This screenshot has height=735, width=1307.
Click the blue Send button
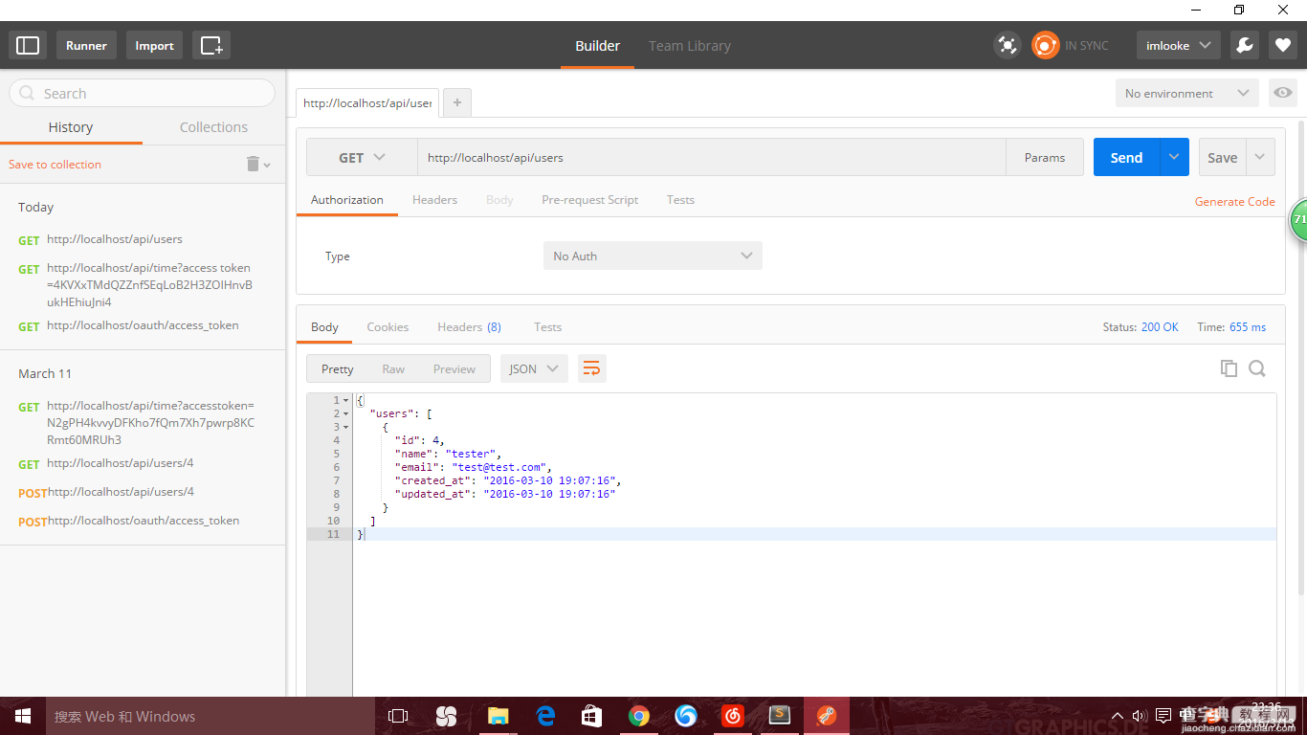[x=1126, y=157]
